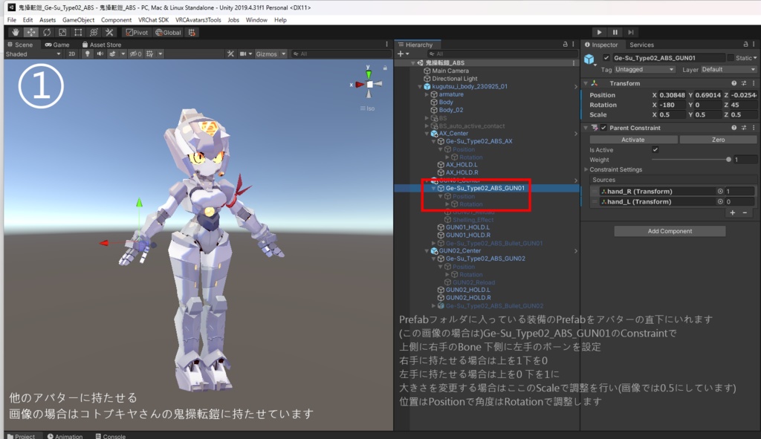Enable 2D view mode
The image size is (761, 439).
[71, 53]
